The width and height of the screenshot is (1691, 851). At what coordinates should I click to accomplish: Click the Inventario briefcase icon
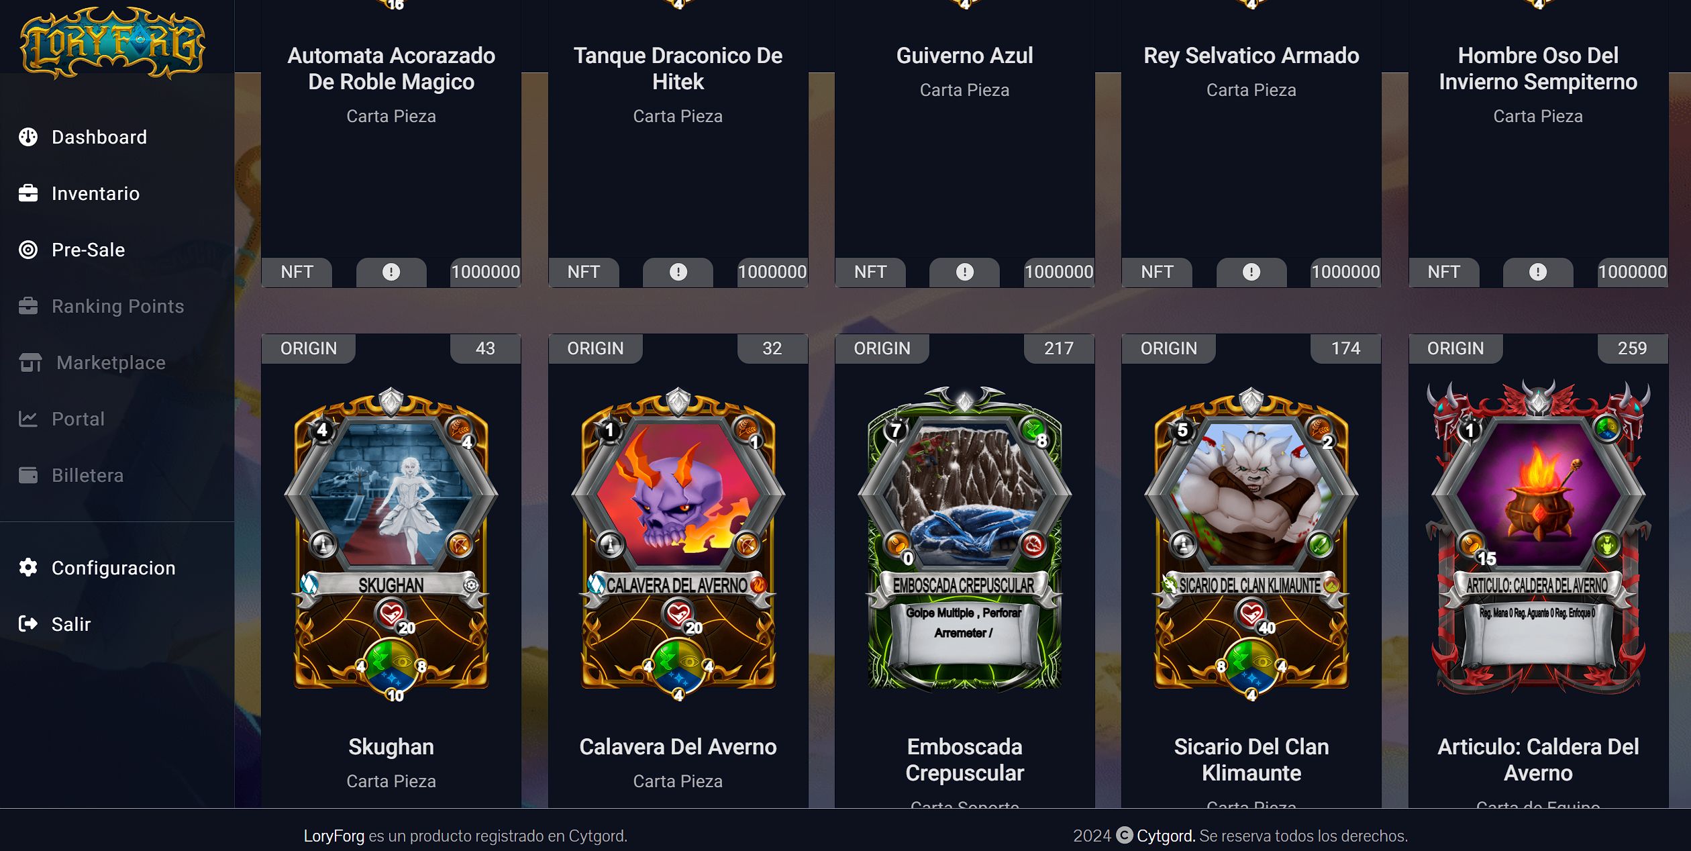coord(28,193)
